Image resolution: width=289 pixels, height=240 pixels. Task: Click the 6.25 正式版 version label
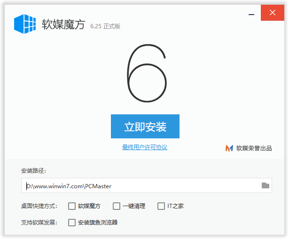click(x=105, y=26)
